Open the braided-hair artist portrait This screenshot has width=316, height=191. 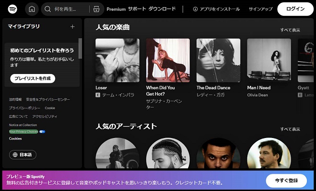pos(168,153)
